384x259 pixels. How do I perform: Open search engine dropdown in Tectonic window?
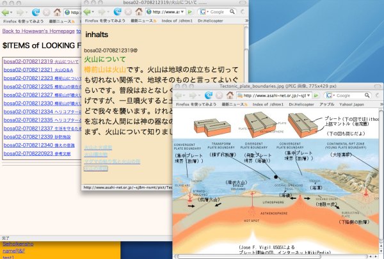coord(333,95)
